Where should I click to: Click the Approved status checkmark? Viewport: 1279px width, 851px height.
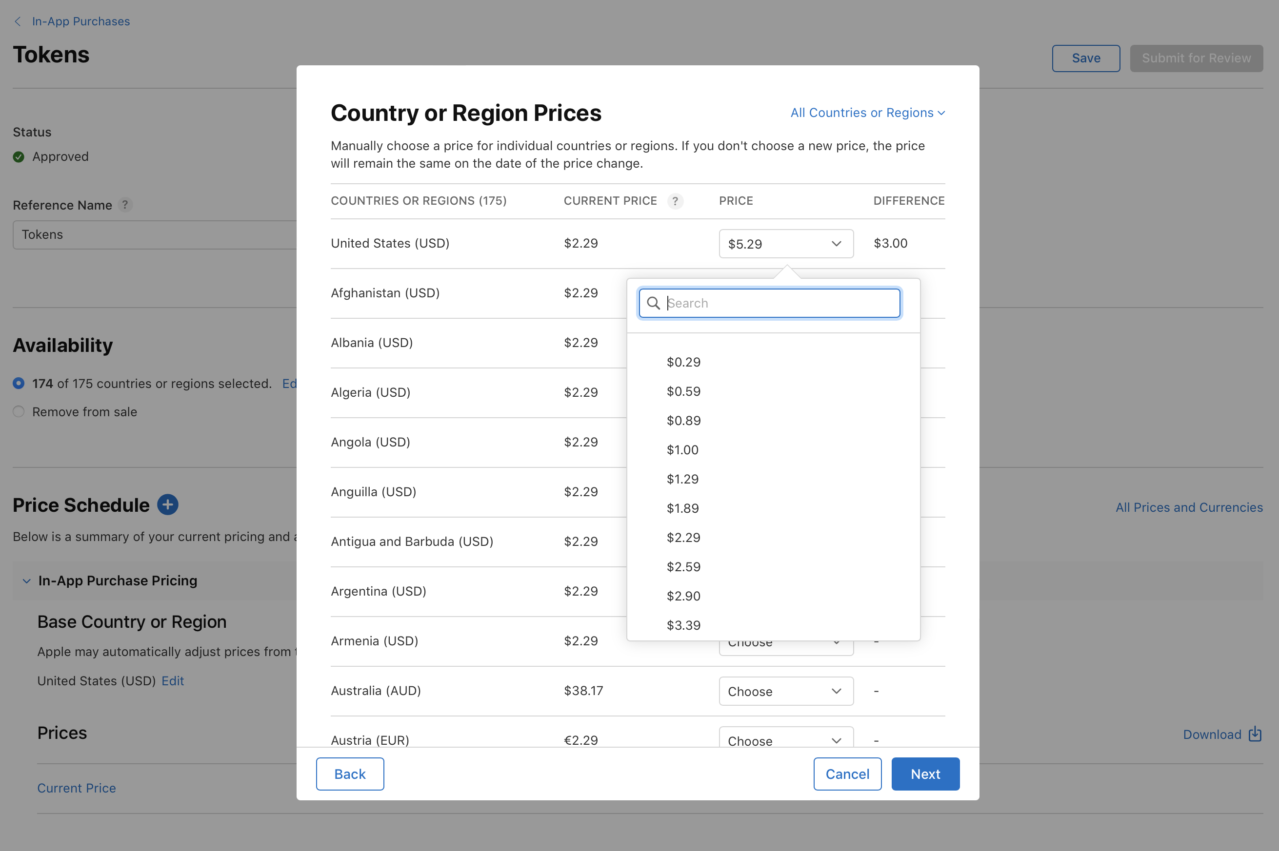[x=19, y=157]
